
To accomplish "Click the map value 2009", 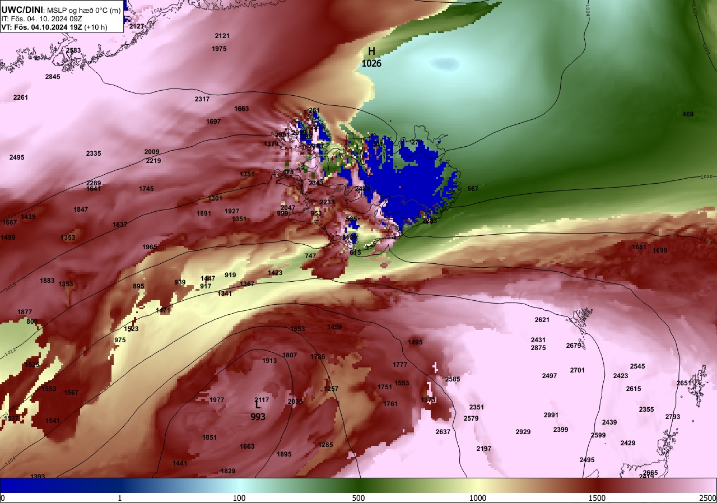I will (x=152, y=152).
